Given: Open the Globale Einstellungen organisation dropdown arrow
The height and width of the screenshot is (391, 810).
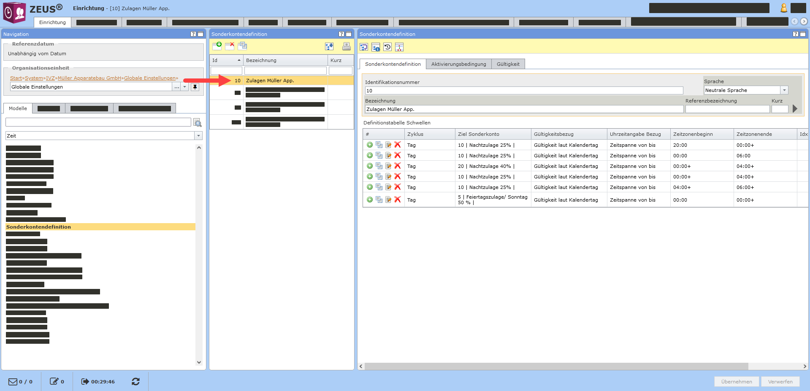Looking at the screenshot, I should [x=185, y=87].
